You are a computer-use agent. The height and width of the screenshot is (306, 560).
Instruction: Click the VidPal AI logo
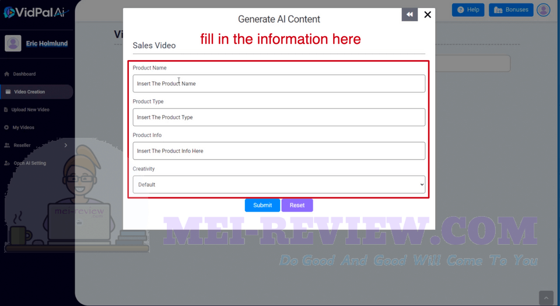click(36, 12)
